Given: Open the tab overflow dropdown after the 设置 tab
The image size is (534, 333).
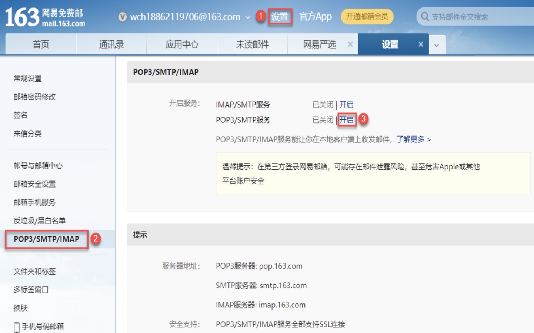Looking at the screenshot, I should click(437, 45).
